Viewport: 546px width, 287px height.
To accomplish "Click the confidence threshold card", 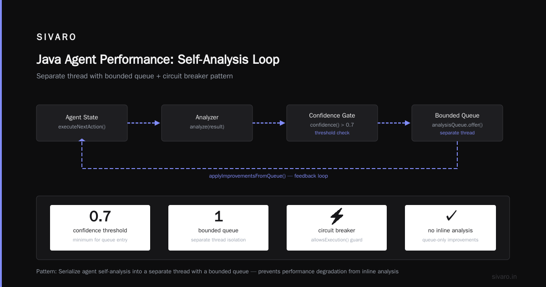I will tap(100, 228).
